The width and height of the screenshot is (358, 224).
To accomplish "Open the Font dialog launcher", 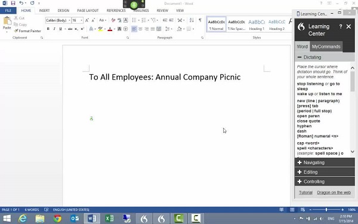I will [128, 38].
